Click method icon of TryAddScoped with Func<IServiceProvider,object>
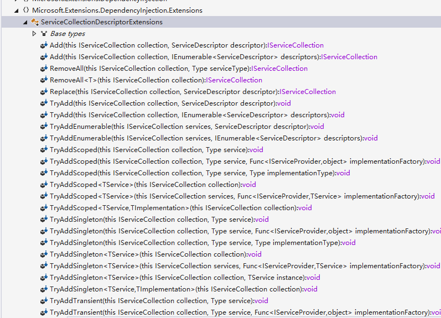The width and height of the screenshot is (441, 318). [44, 161]
